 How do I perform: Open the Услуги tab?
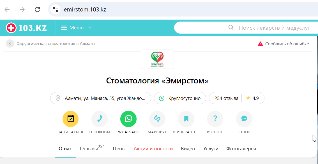coord(211,149)
